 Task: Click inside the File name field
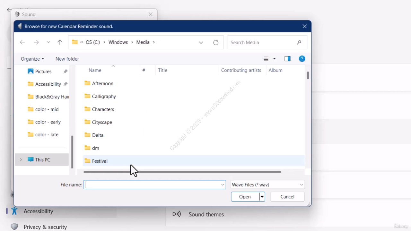[153, 185]
